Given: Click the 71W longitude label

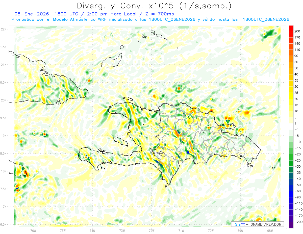Looking at the screenshot, I should point(181,230).
